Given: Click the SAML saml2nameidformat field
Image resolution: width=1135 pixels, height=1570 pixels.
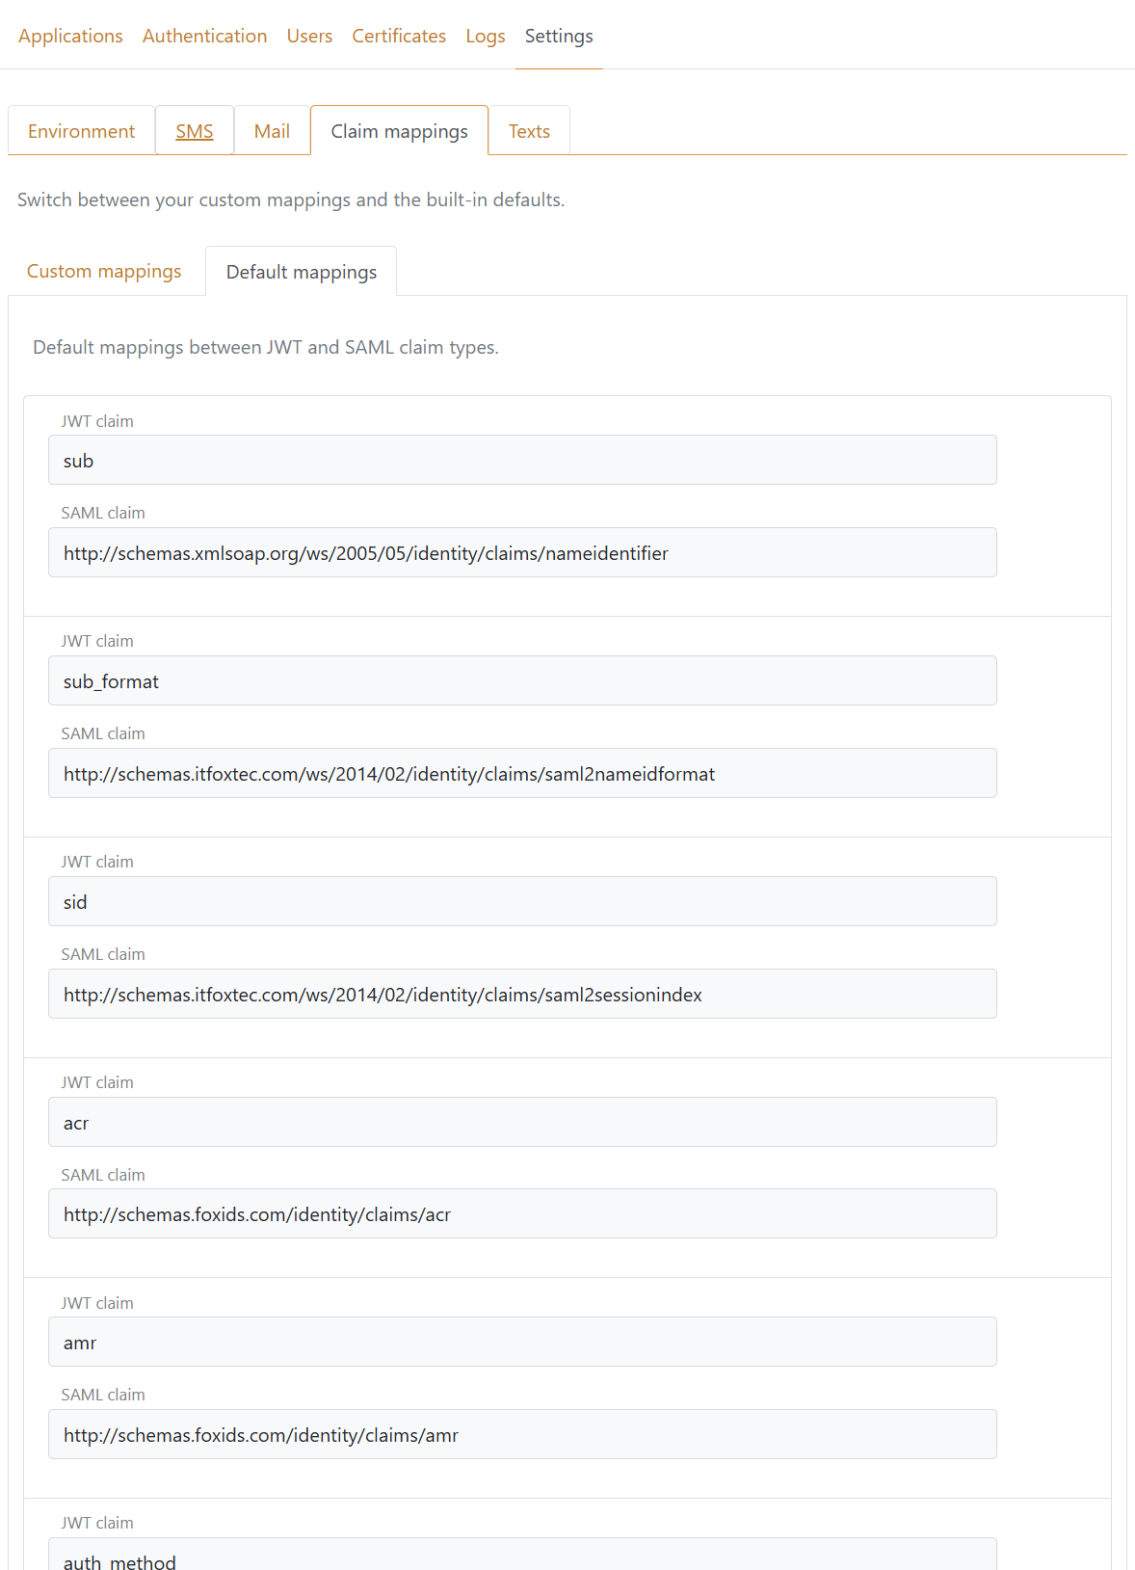Looking at the screenshot, I should point(522,773).
